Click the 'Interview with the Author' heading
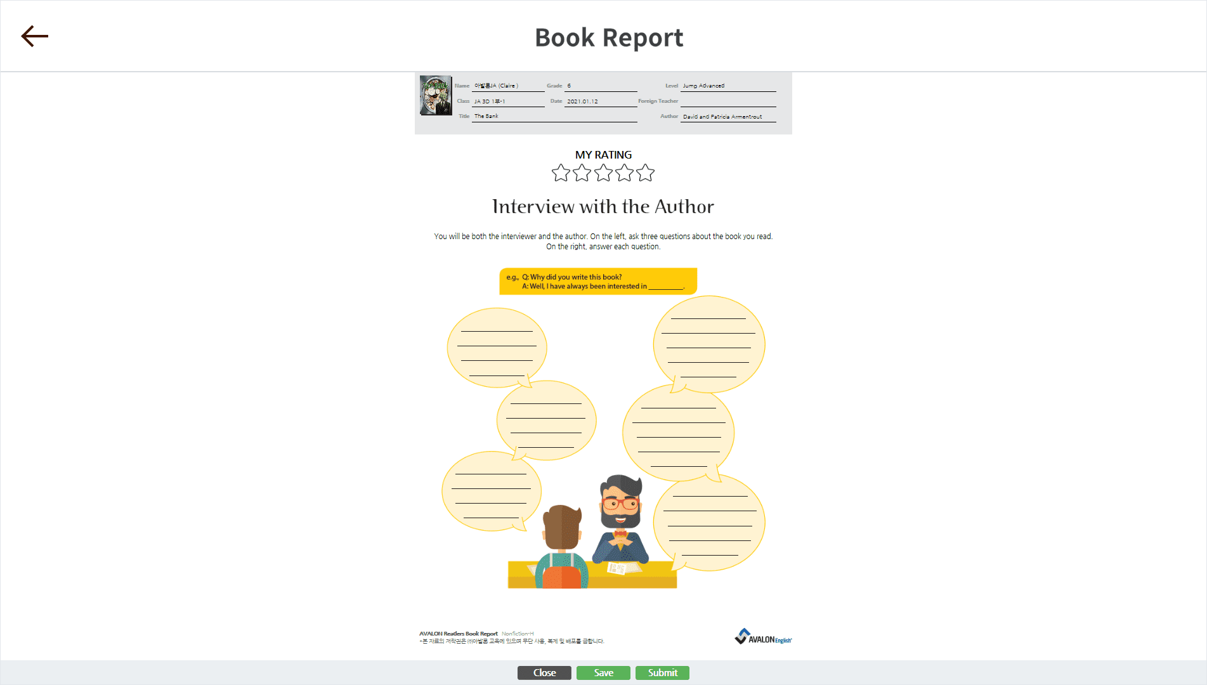This screenshot has height=685, width=1207. [x=603, y=206]
